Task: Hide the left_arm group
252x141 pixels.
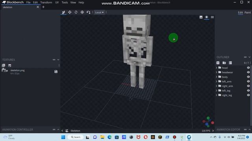Action: 248,81
